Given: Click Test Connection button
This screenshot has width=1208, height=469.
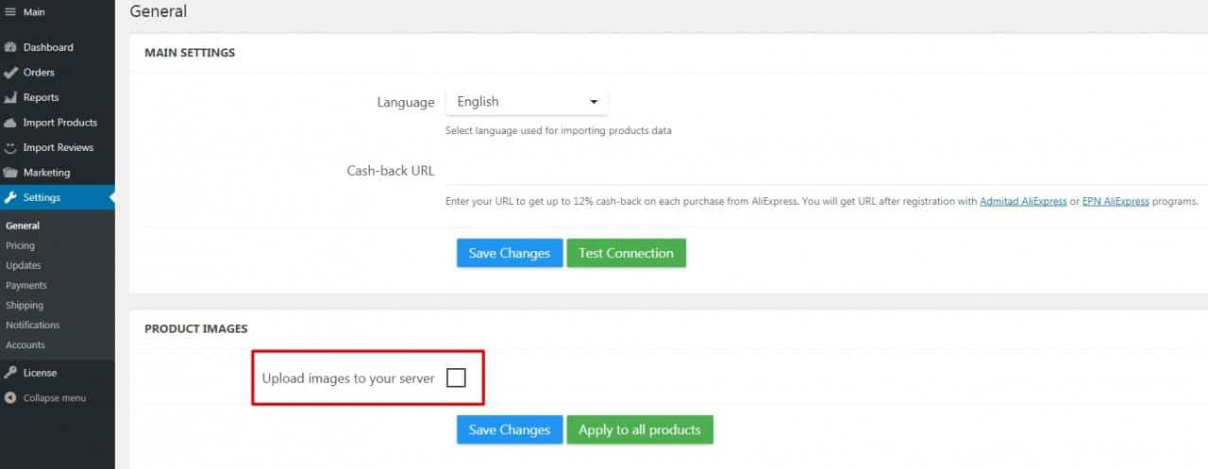Looking at the screenshot, I should pos(626,253).
